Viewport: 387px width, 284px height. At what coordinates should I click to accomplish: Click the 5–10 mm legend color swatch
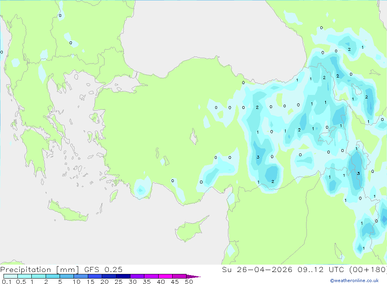click(x=67, y=276)
